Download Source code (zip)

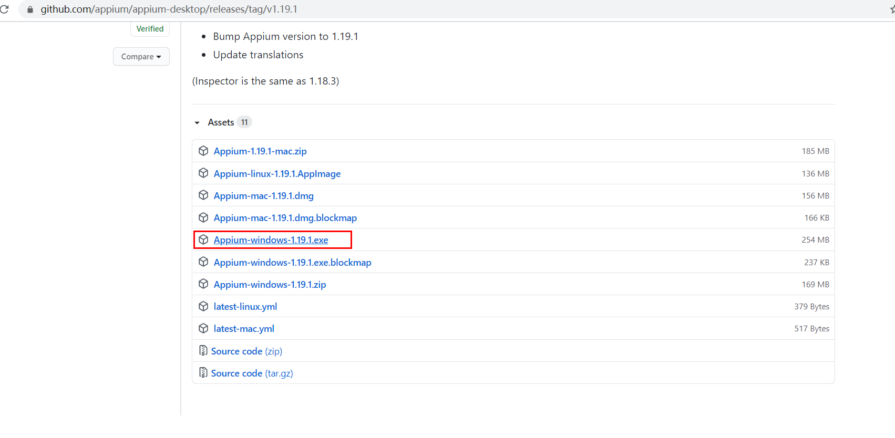click(246, 351)
